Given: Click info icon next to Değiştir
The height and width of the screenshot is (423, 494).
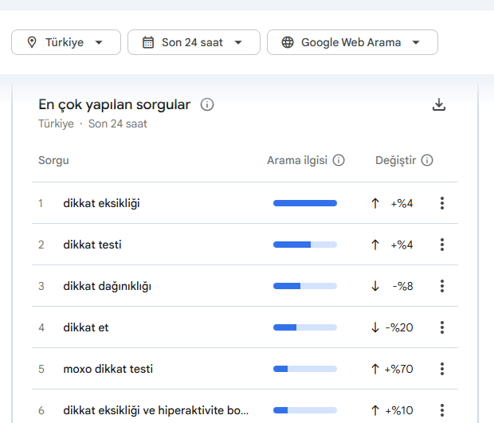Looking at the screenshot, I should tap(427, 161).
